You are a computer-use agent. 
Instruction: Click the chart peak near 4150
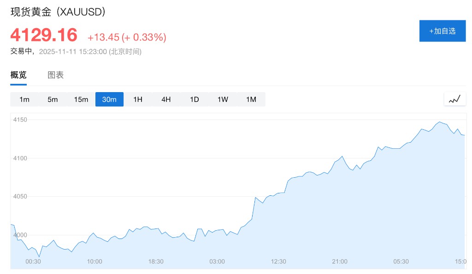(x=439, y=122)
